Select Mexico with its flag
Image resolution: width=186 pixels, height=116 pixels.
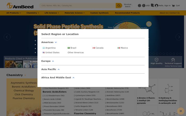(123, 48)
